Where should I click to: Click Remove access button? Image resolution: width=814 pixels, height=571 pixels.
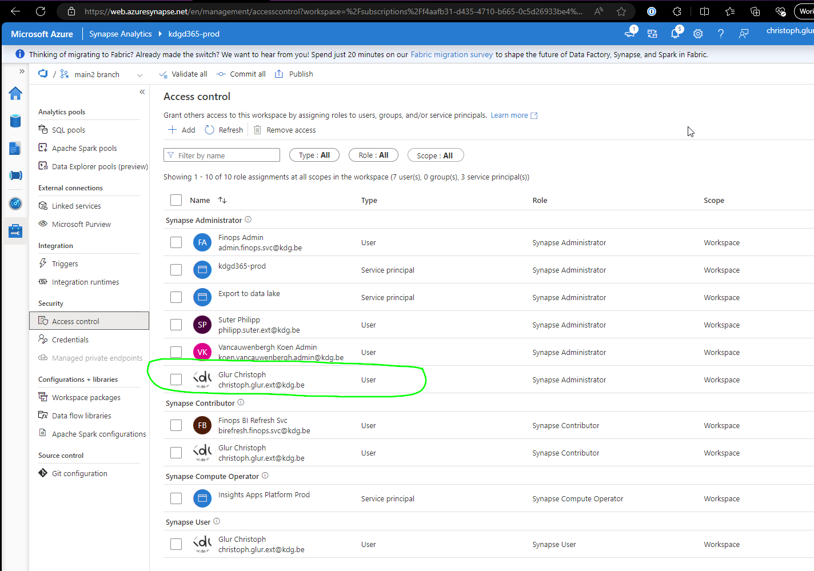click(284, 130)
